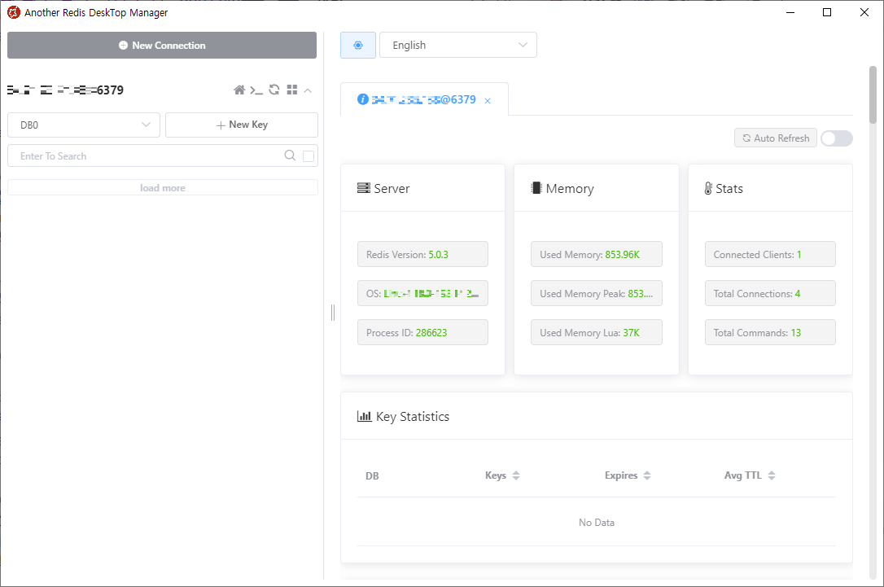Viewport: 884px width, 587px height.
Task: Click the New Connection button
Action: (x=162, y=45)
